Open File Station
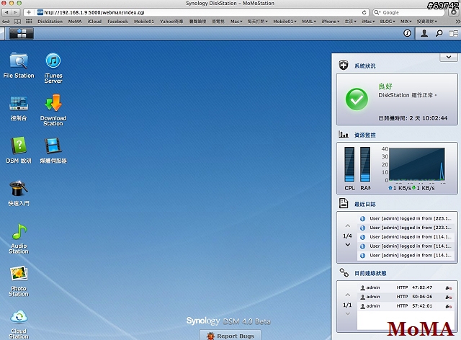Screen dimensions: 461x340 tap(19, 66)
